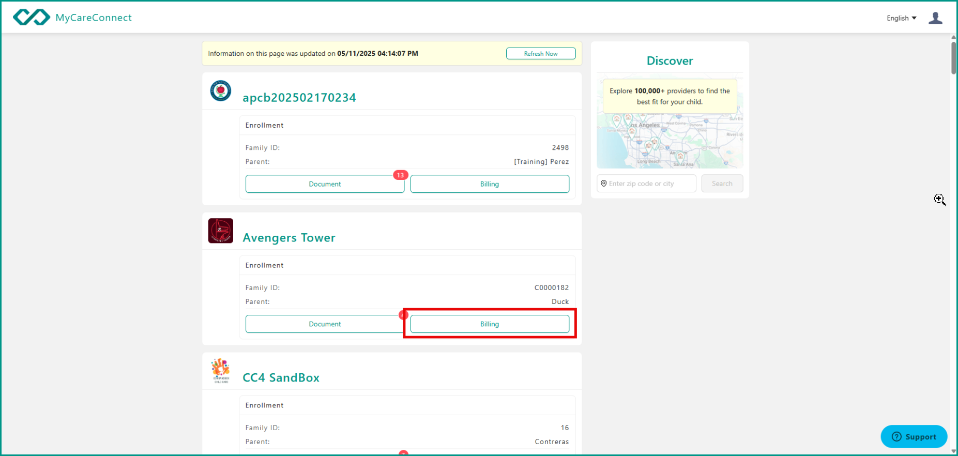Click the location pin icon in search field

(x=603, y=184)
